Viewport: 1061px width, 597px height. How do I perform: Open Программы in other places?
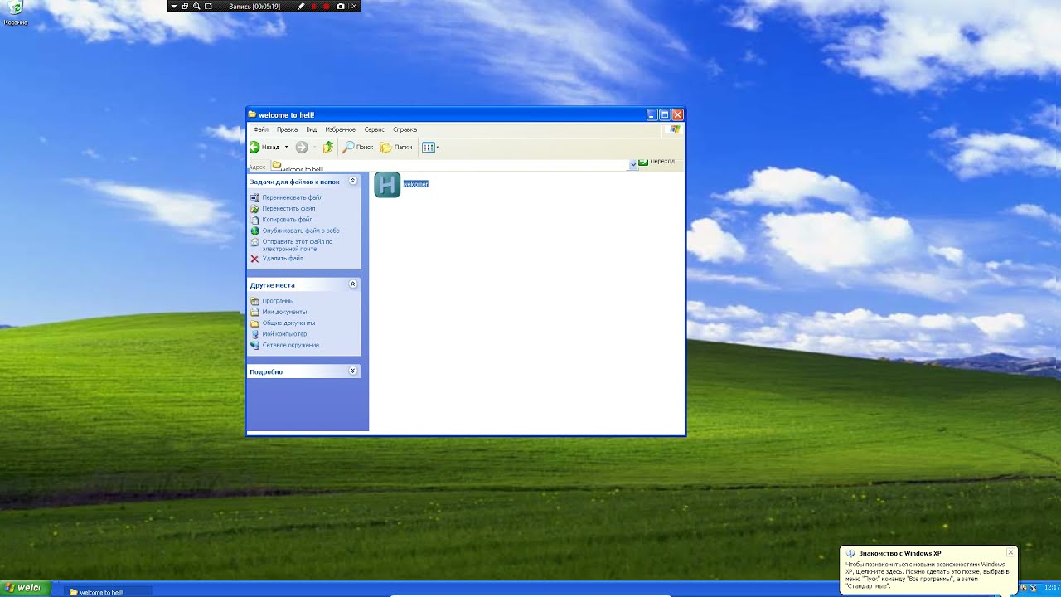pos(278,301)
